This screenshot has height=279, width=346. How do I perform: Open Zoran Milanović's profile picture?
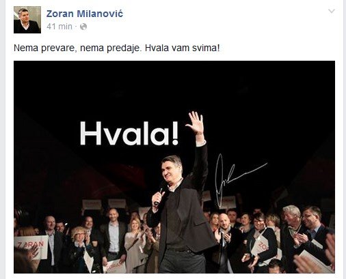click(27, 20)
